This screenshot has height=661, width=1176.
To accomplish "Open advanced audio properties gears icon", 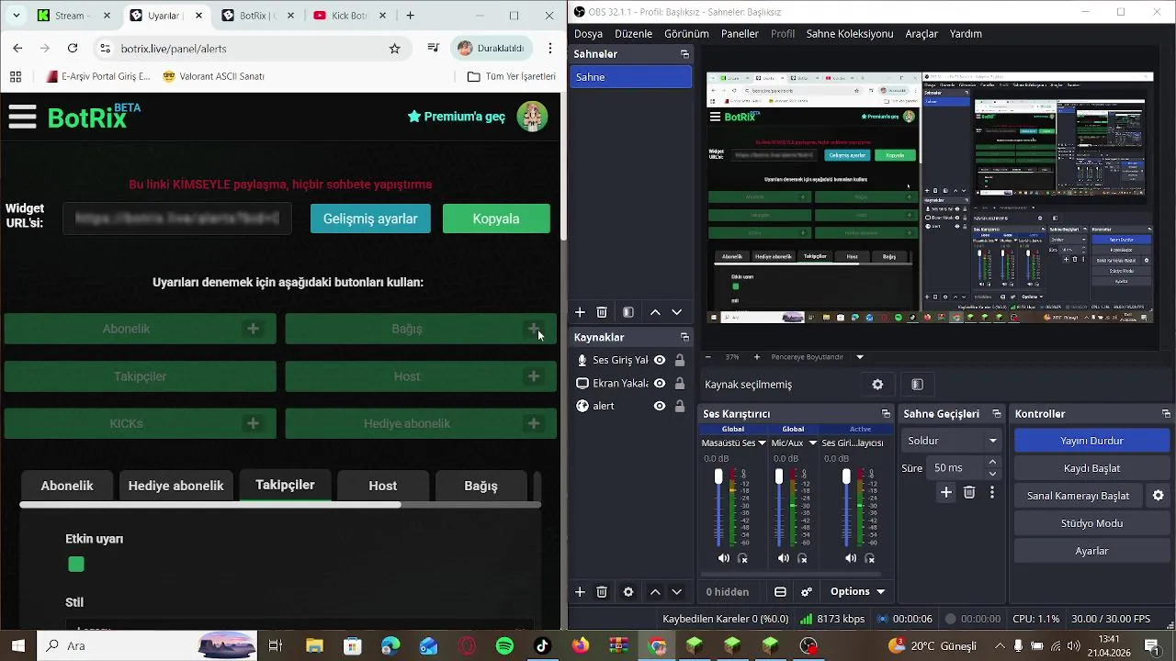I will (x=807, y=592).
